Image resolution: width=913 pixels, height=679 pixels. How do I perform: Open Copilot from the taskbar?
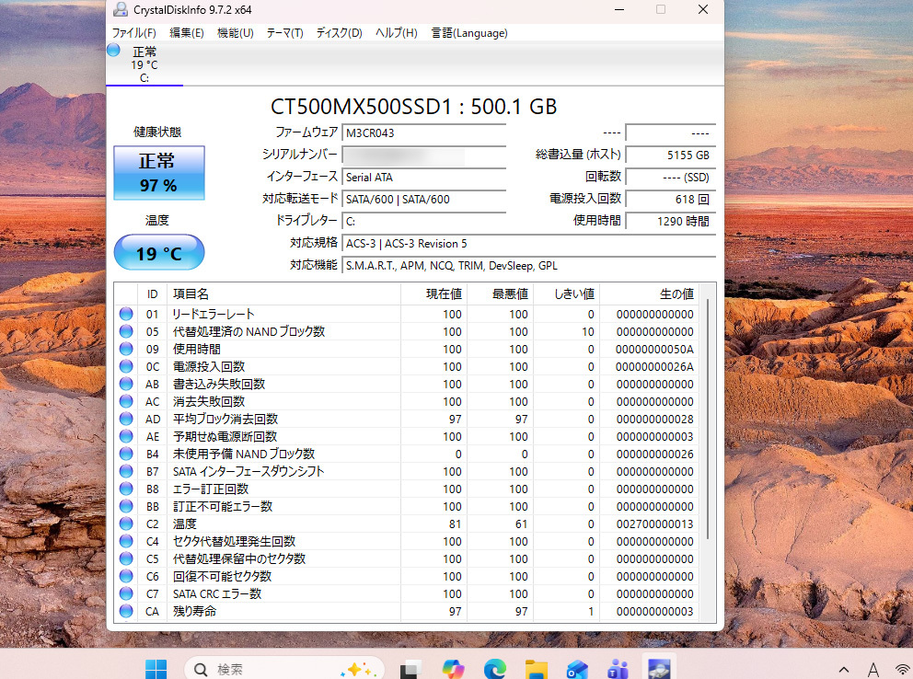(453, 668)
